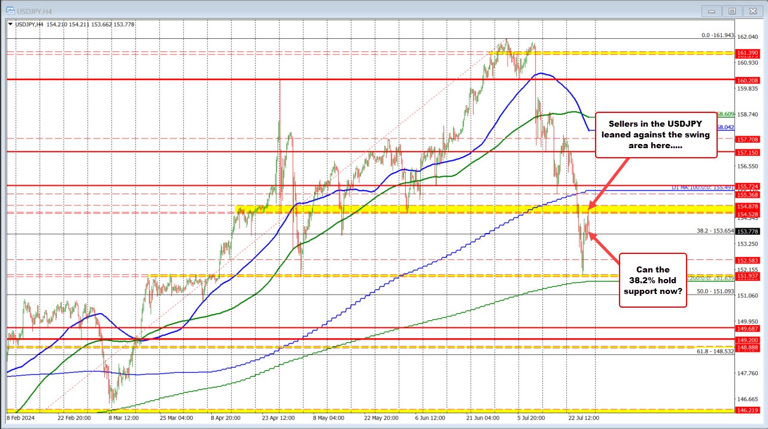Click the 'Can the 38.2% hold support now?' annotation

coord(652,280)
